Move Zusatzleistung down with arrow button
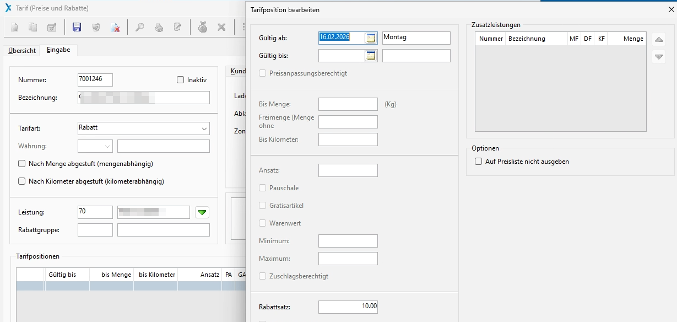 pyautogui.click(x=658, y=56)
